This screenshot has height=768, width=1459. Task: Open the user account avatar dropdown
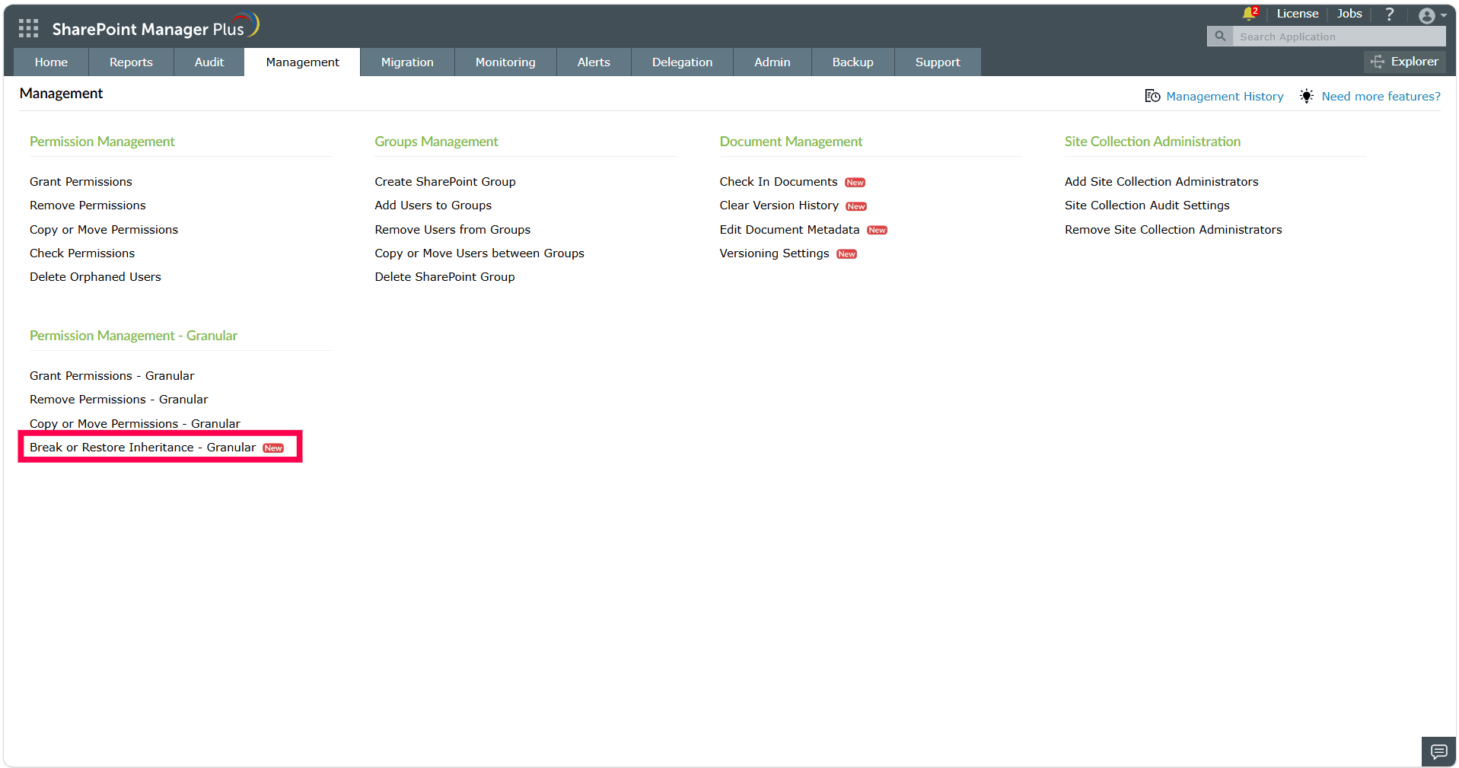point(1432,15)
